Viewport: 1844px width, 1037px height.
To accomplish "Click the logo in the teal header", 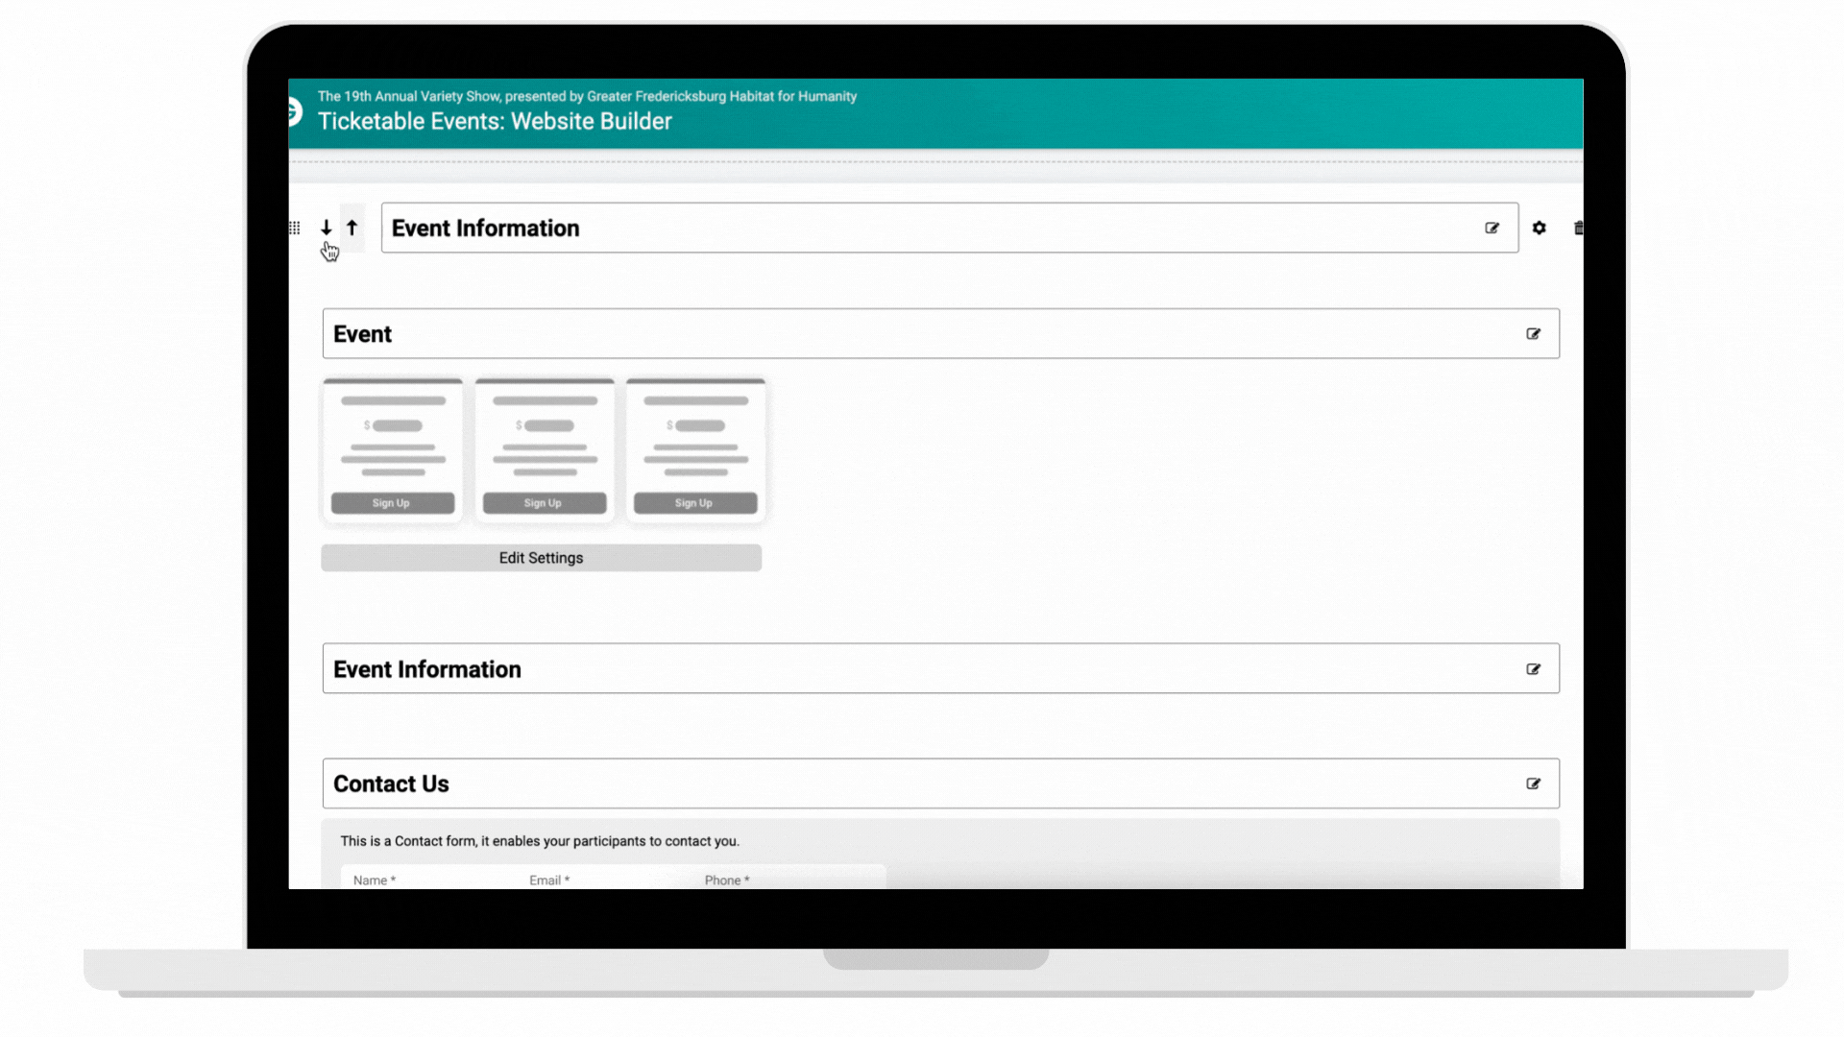I will 296,112.
